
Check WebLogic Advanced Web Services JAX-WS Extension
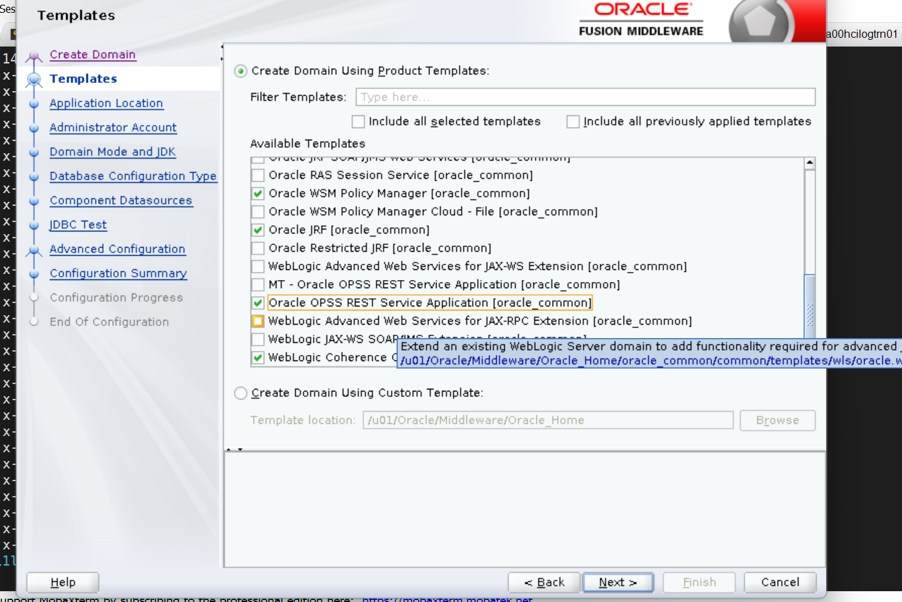[x=257, y=267]
